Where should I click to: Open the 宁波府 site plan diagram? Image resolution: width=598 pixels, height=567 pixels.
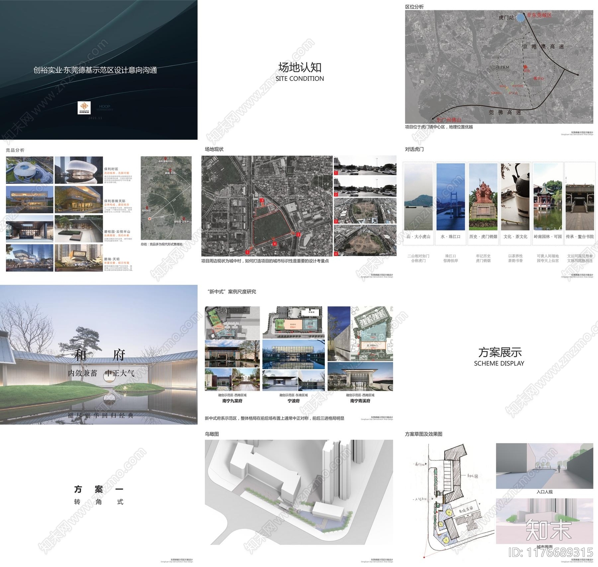[294, 323]
